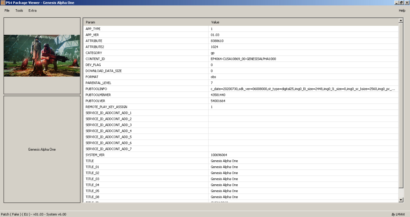This screenshot has height=217, width=410.
Task: Sort by the Param column header
Action: click(x=146, y=22)
